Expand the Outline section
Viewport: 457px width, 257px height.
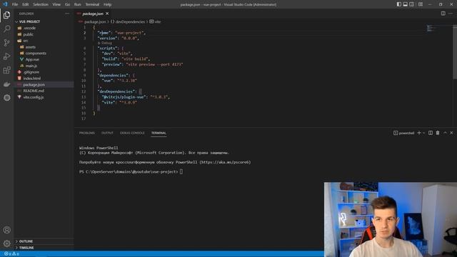click(x=26, y=241)
